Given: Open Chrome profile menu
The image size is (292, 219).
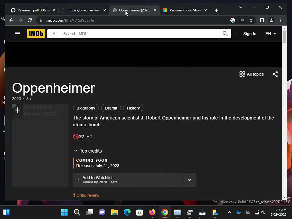Looking at the screenshot, I should (271, 20).
